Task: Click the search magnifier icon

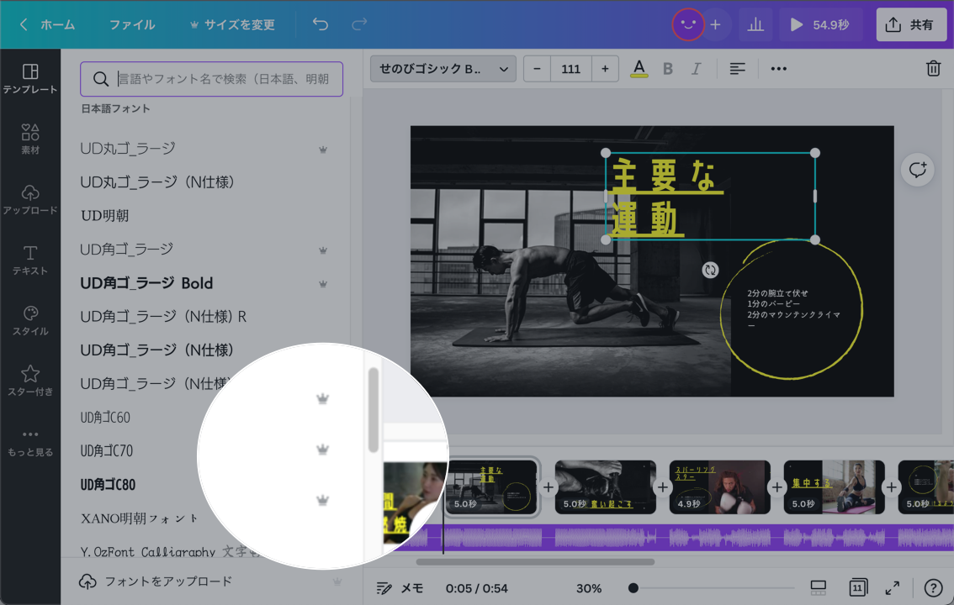Action: click(100, 79)
